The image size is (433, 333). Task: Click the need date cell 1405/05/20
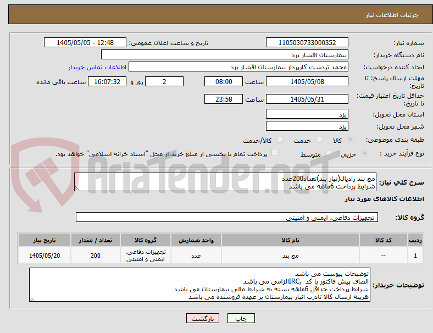(45, 256)
